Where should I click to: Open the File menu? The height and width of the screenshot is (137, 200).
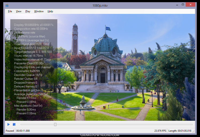[10, 11]
